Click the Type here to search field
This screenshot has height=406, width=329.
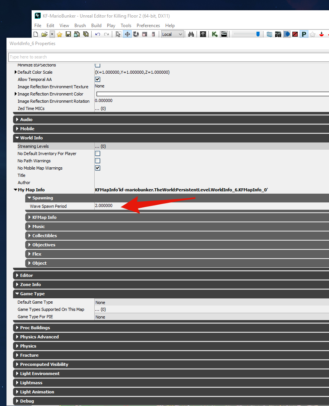click(x=169, y=57)
